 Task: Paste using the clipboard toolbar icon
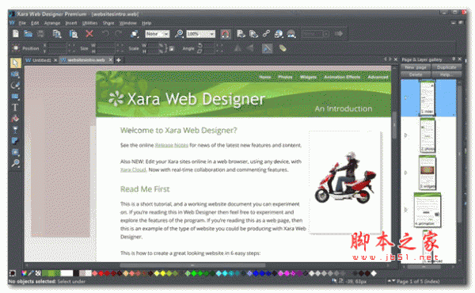74,34
